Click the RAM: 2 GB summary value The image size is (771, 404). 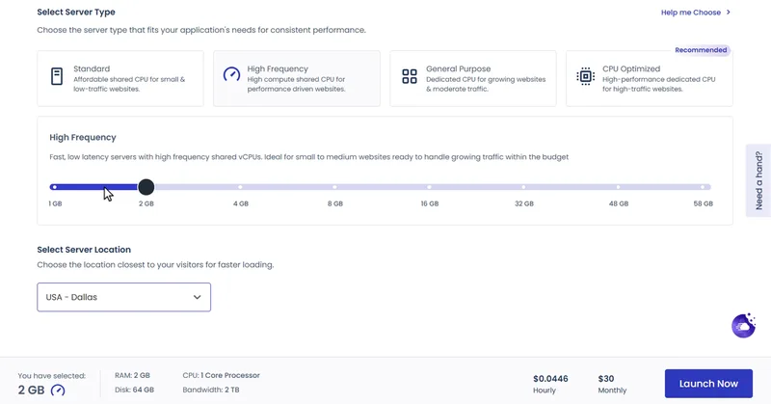pyautogui.click(x=132, y=375)
